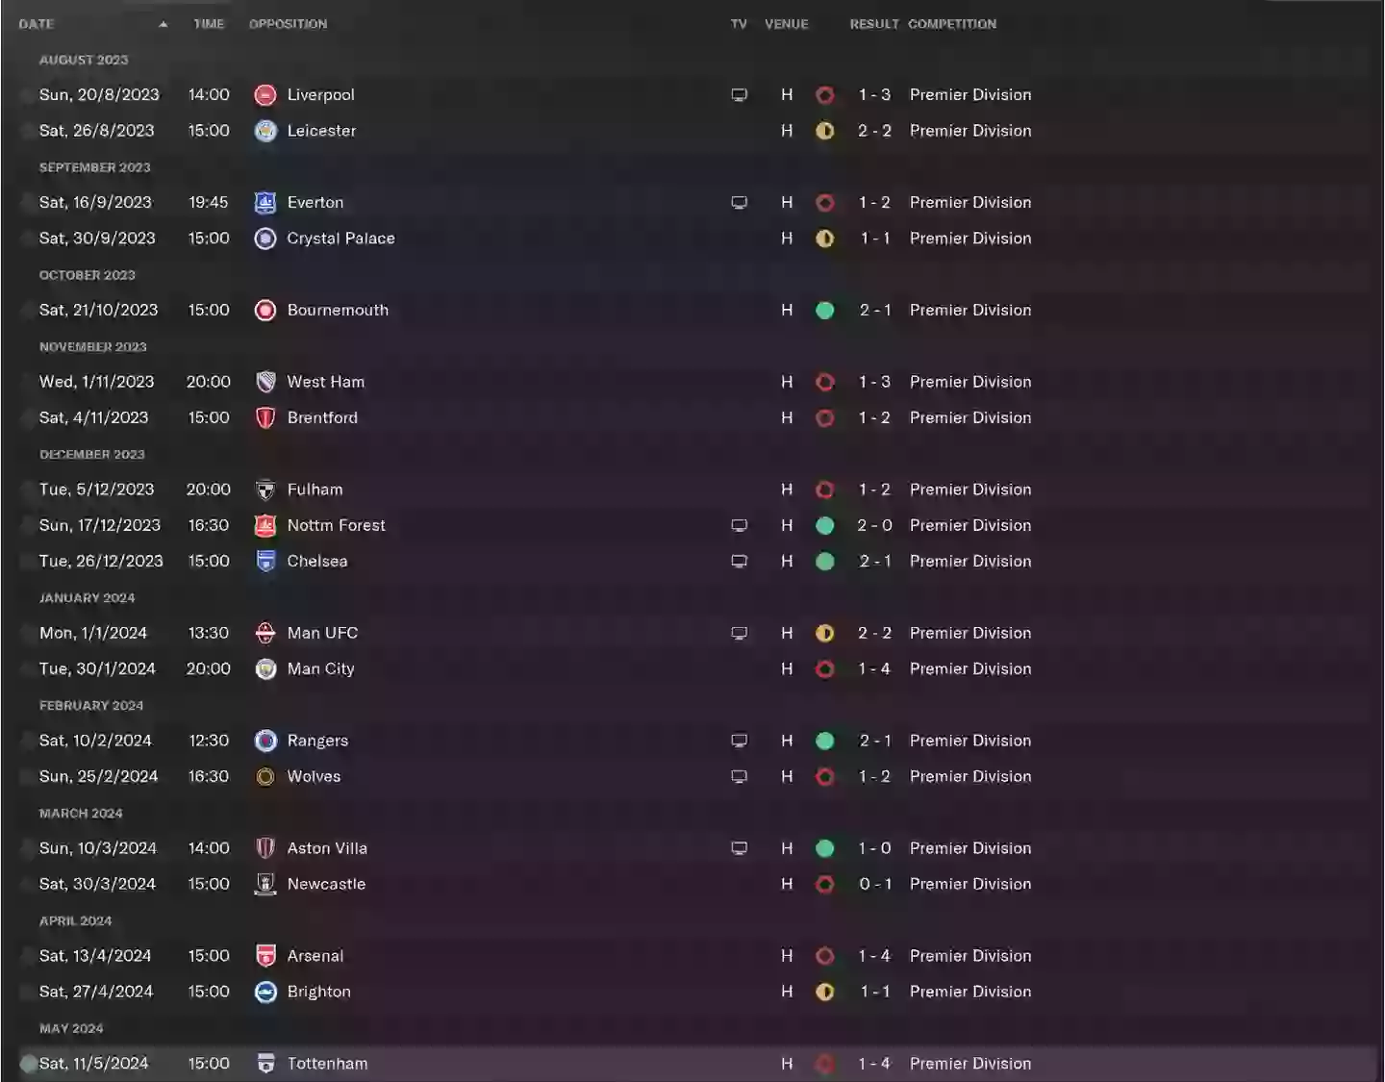Image resolution: width=1385 pixels, height=1082 pixels.
Task: Open Premier Division link in Brighton row
Action: [x=970, y=992]
